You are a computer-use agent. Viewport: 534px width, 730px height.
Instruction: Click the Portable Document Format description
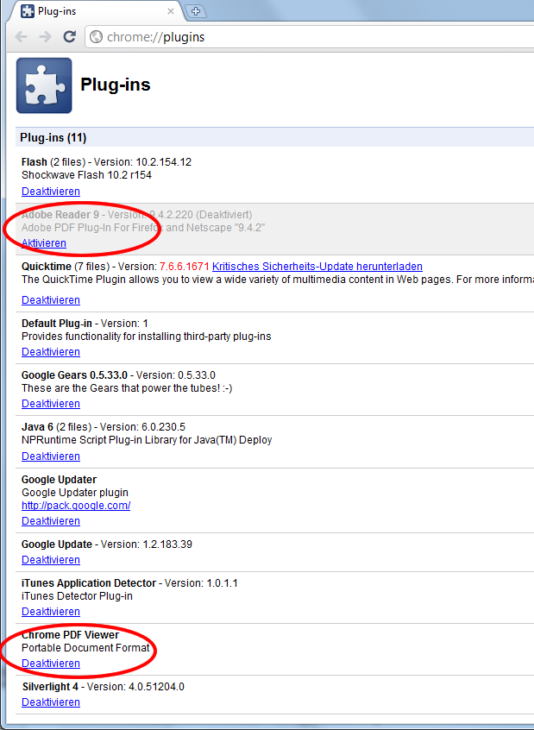pyautogui.click(x=85, y=648)
